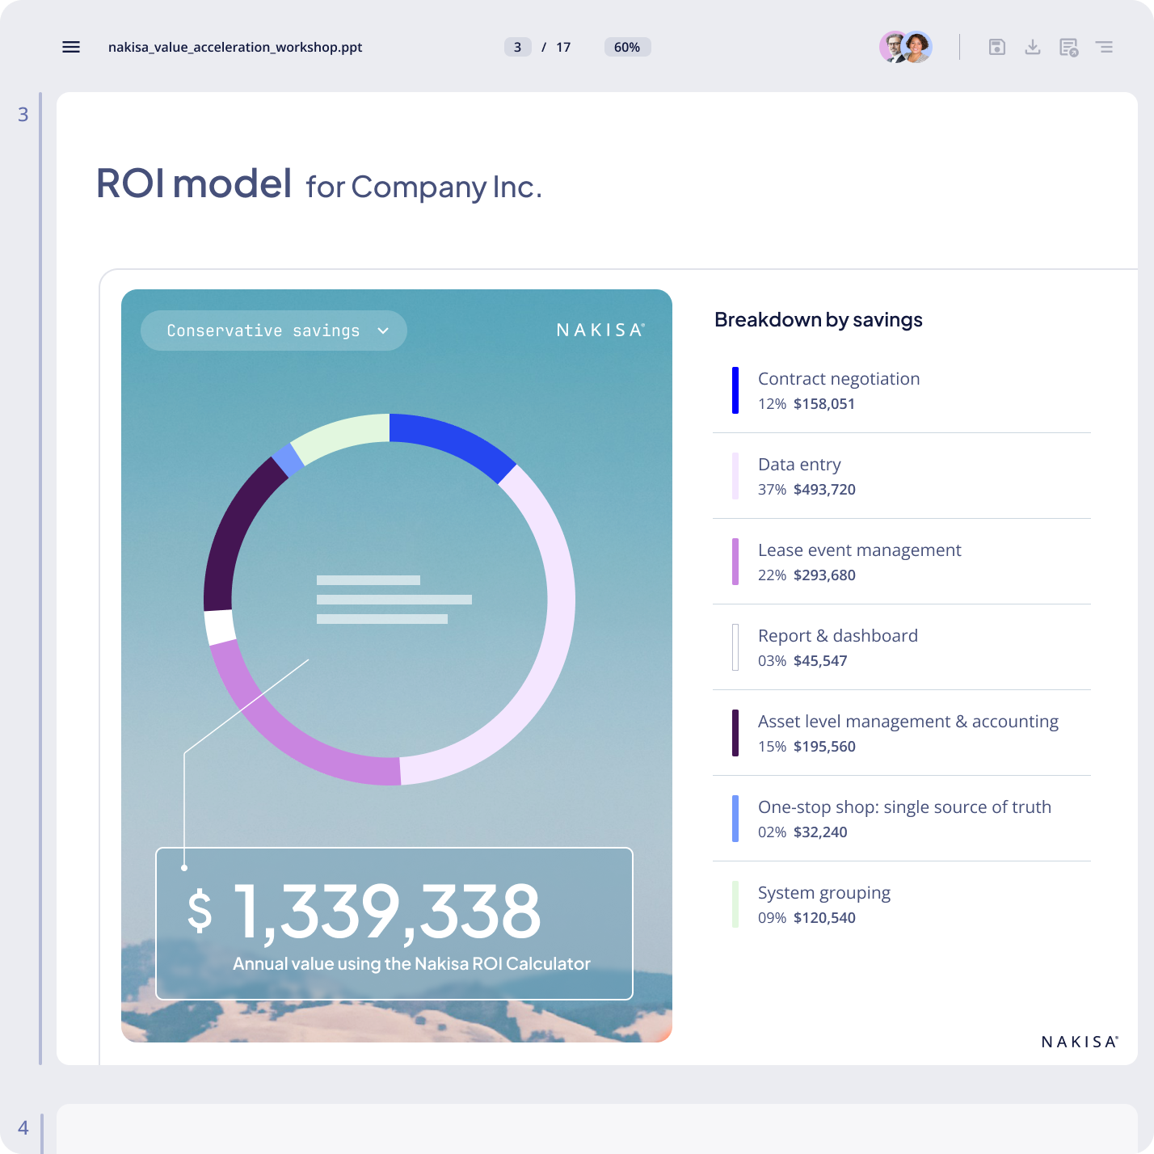The height and width of the screenshot is (1154, 1154).
Task: Open the outline panel
Action: [x=1104, y=47]
